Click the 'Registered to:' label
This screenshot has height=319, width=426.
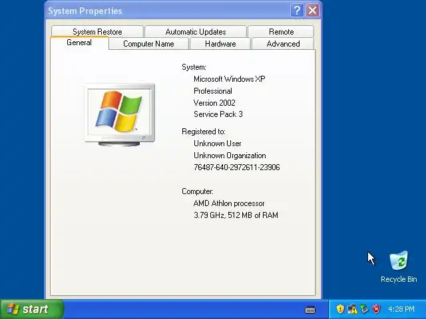(204, 132)
